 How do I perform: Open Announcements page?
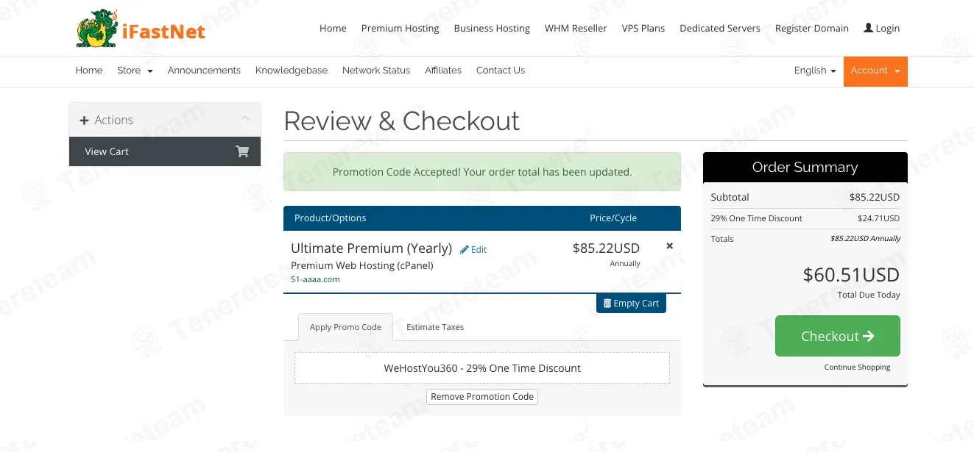[204, 71]
